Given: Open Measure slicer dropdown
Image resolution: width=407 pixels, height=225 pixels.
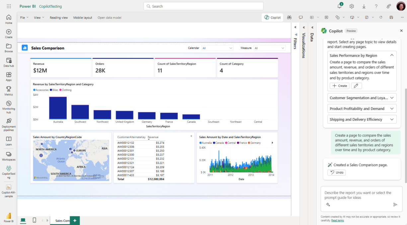Looking at the screenshot, I should [x=269, y=48].
